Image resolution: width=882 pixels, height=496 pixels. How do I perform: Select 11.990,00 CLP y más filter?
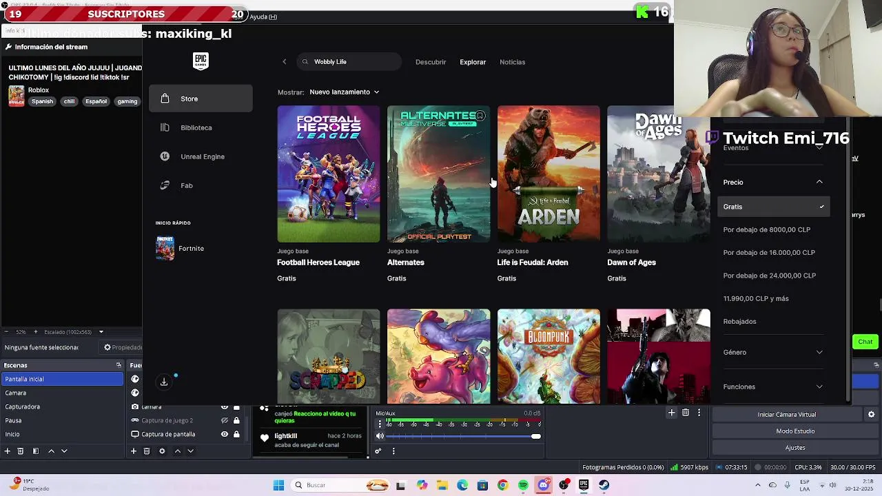point(756,298)
